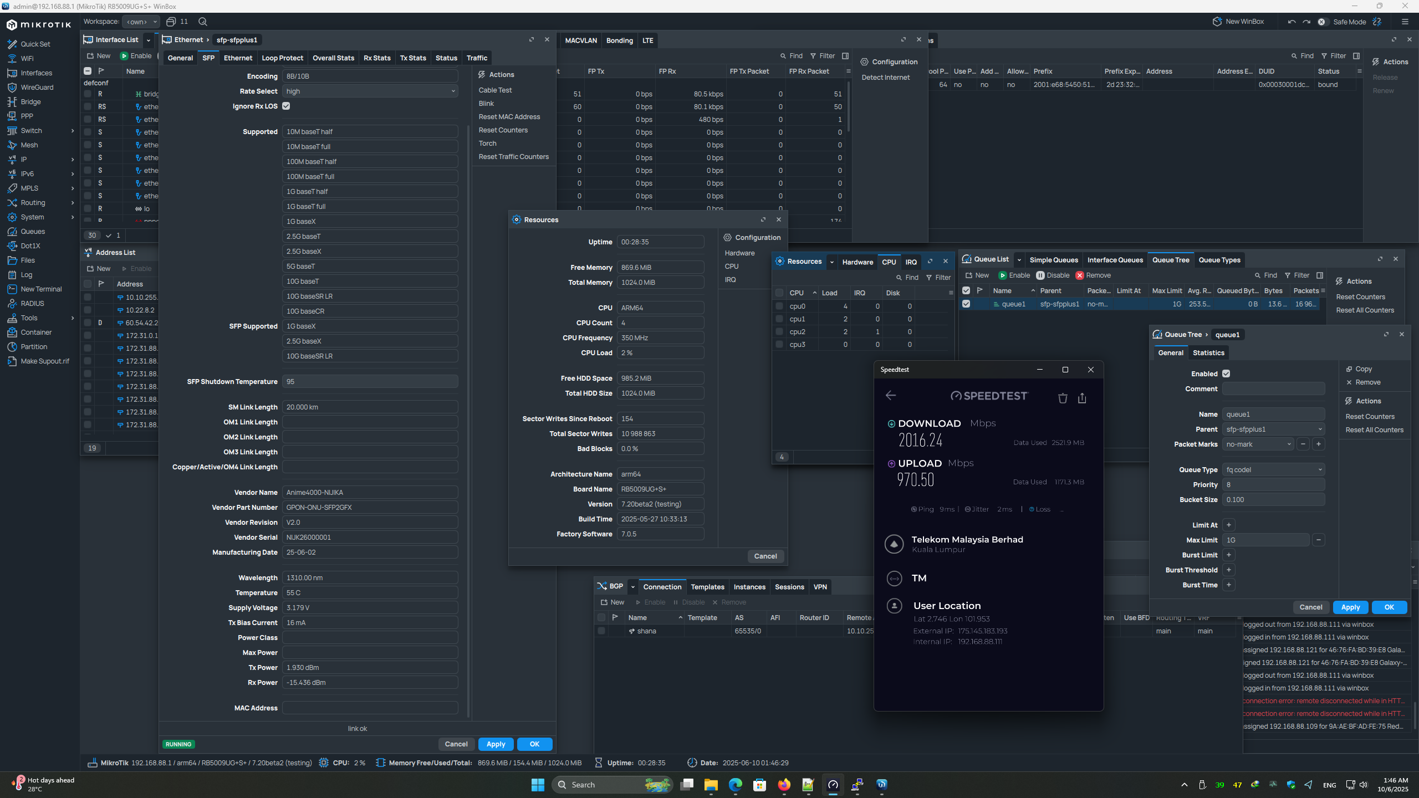Open the Log sidebar item
This screenshot has width=1419, height=798.
27,275
